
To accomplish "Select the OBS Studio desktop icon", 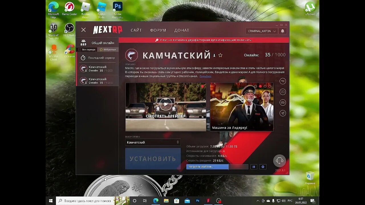I will point(69,30).
